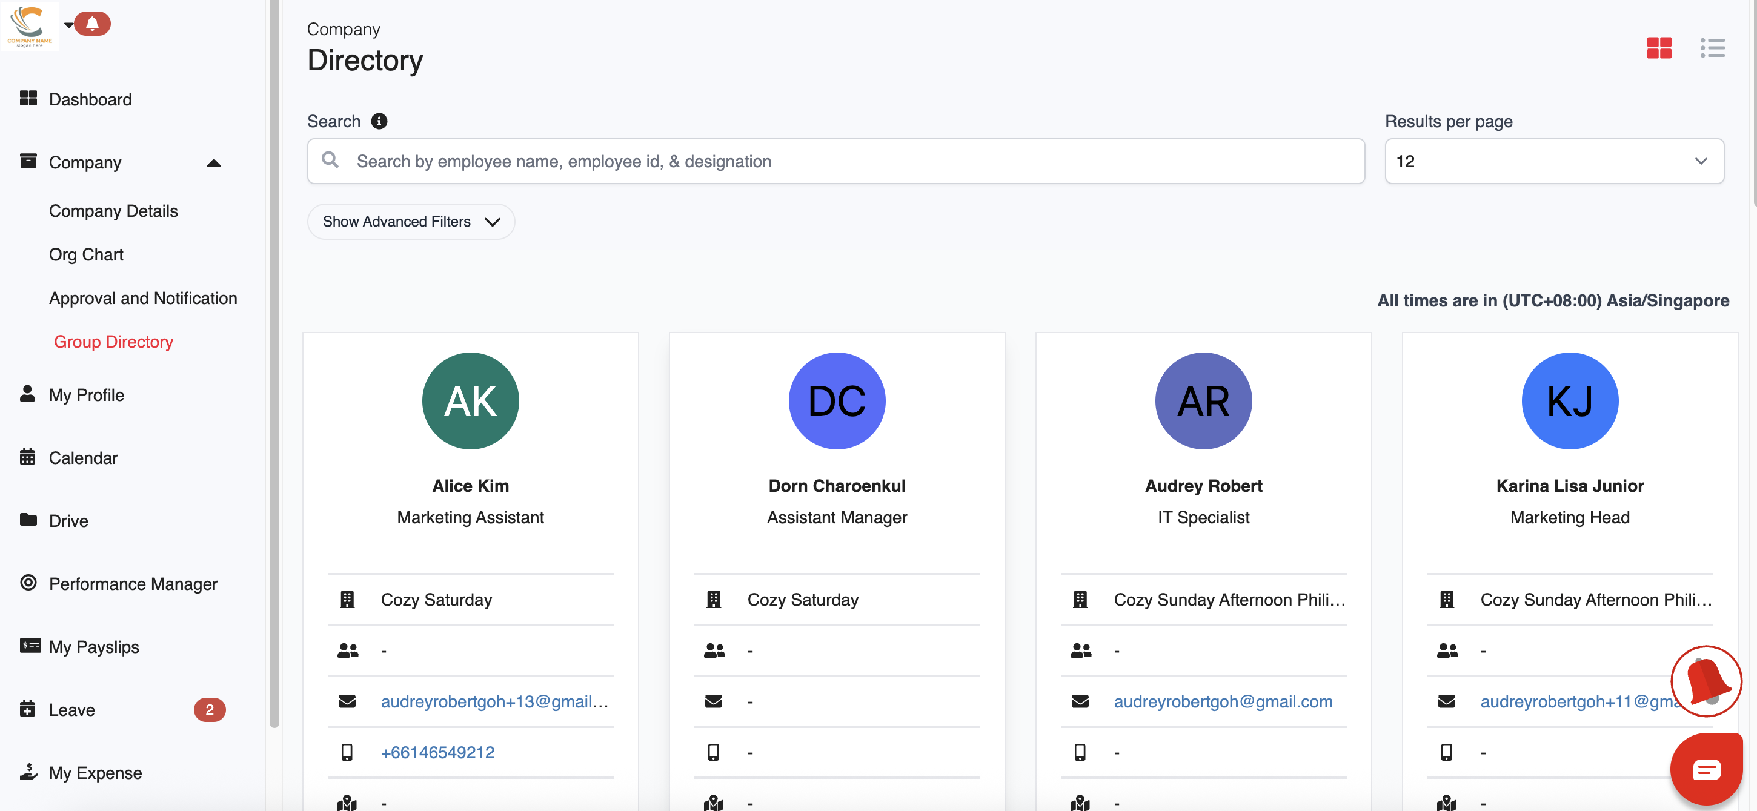The width and height of the screenshot is (1757, 811).
Task: Click the floating red bell widget
Action: click(x=1705, y=680)
